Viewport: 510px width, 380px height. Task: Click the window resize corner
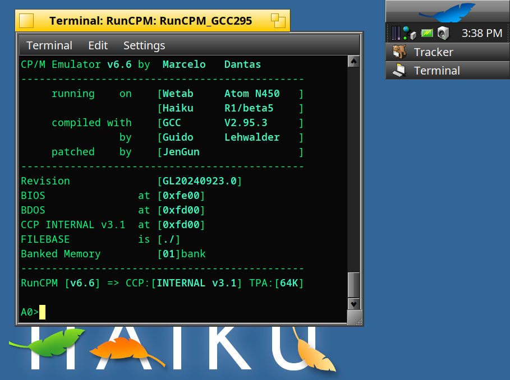(x=355, y=318)
